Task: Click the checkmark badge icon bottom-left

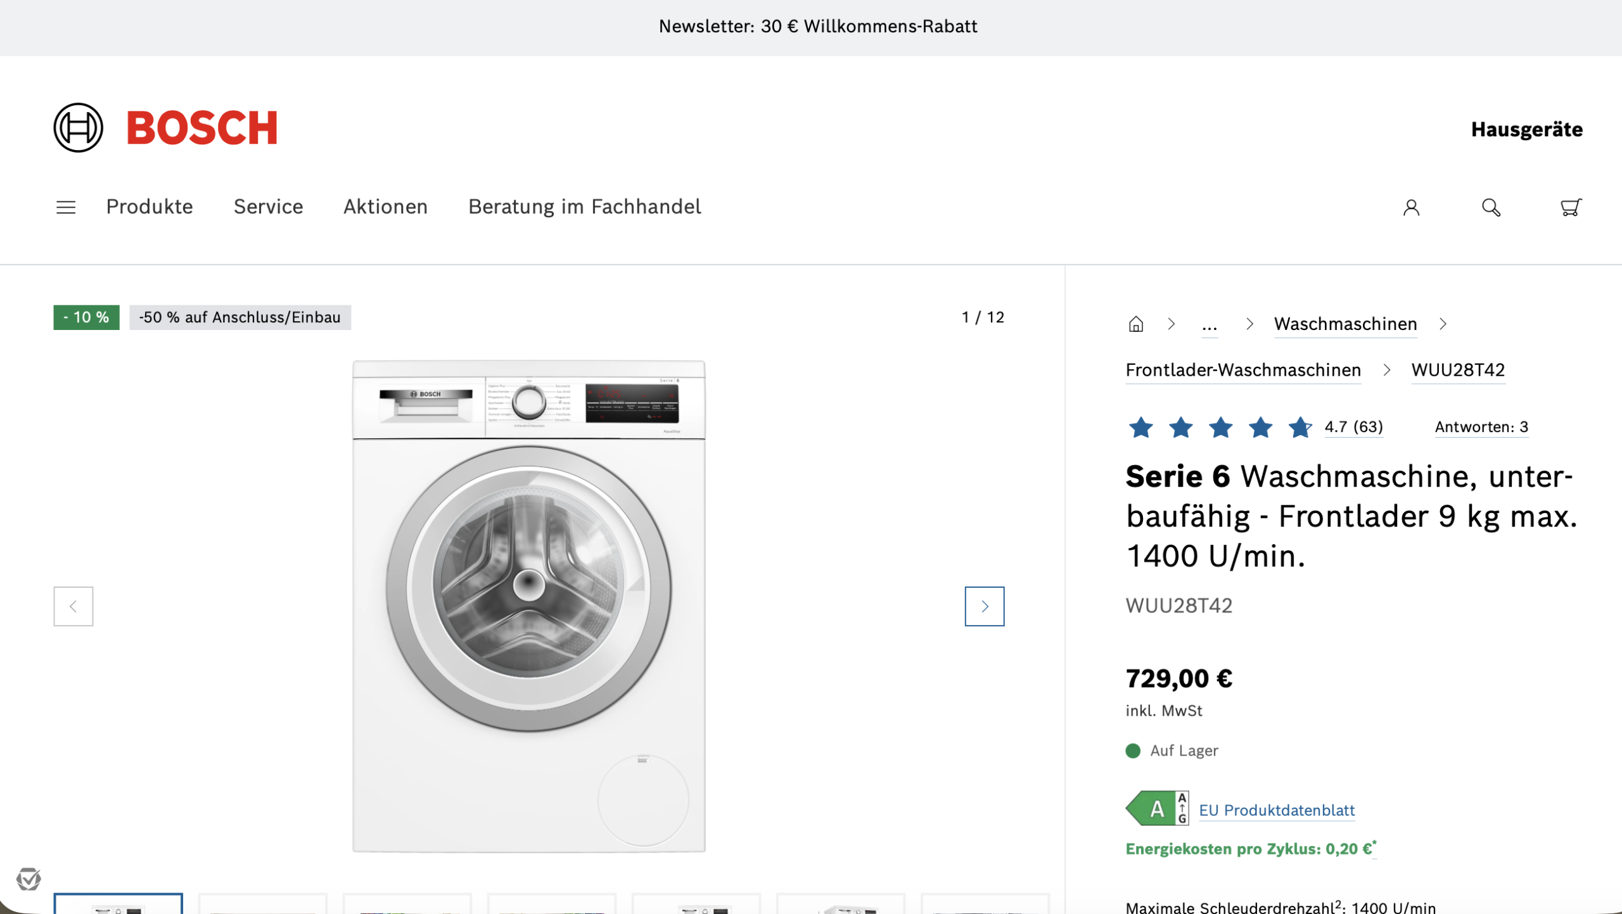Action: tap(29, 879)
